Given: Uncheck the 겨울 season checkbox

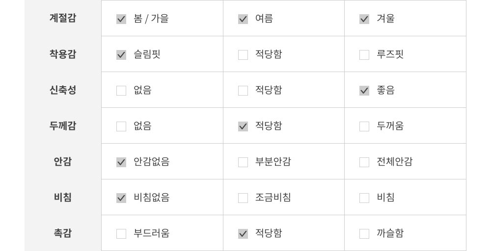Looking at the screenshot, I should point(364,19).
